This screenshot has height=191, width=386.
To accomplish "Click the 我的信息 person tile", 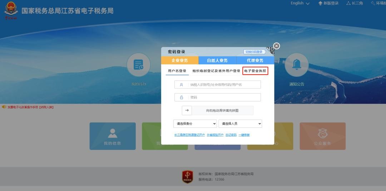I will [113, 136].
